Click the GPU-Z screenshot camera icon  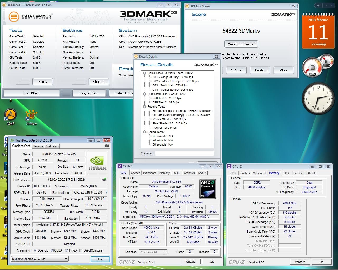pyautogui.click(x=106, y=146)
